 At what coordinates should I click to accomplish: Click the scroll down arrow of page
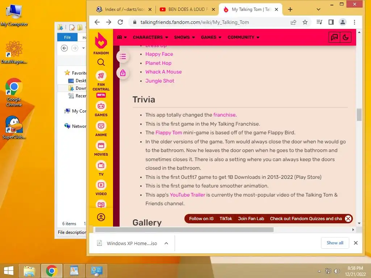coord(359,223)
